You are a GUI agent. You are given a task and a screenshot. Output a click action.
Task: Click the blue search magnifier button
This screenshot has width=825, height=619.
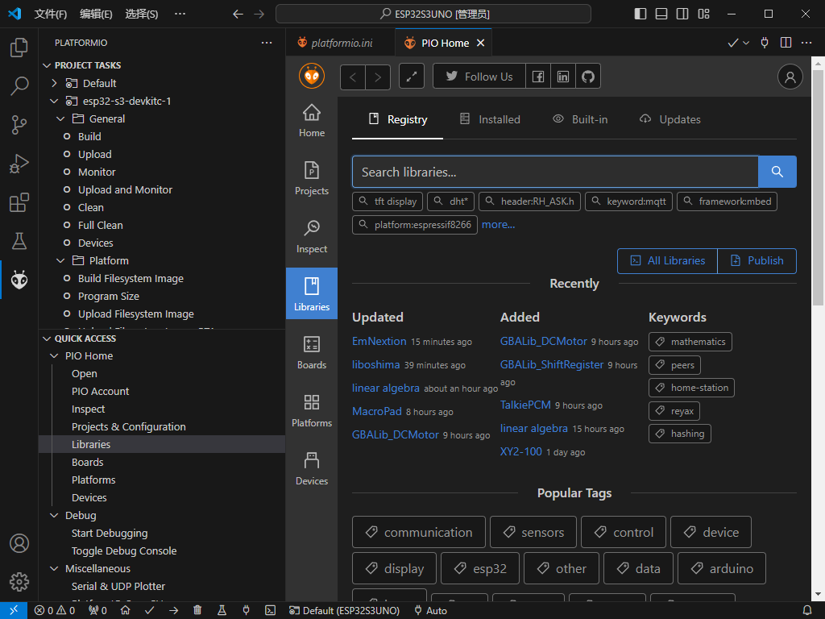(777, 172)
